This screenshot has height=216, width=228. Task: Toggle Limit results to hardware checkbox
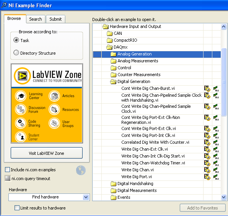pos(17,208)
